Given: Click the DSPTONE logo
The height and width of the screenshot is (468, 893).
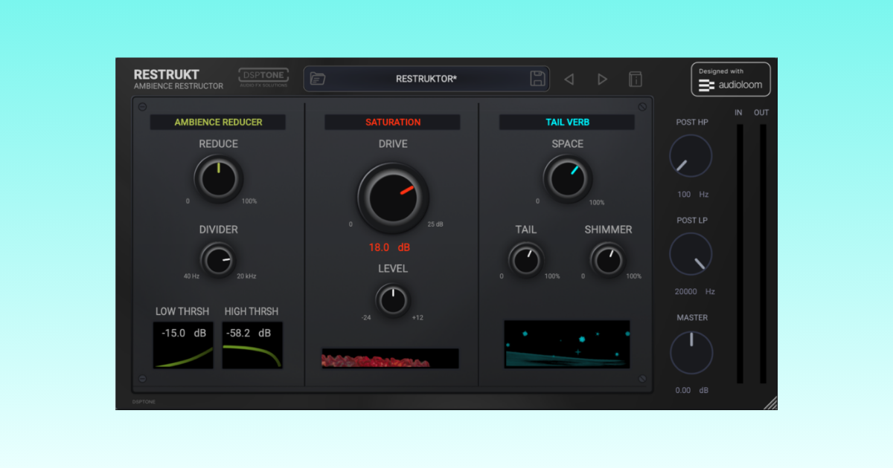Looking at the screenshot, I should click(x=263, y=77).
